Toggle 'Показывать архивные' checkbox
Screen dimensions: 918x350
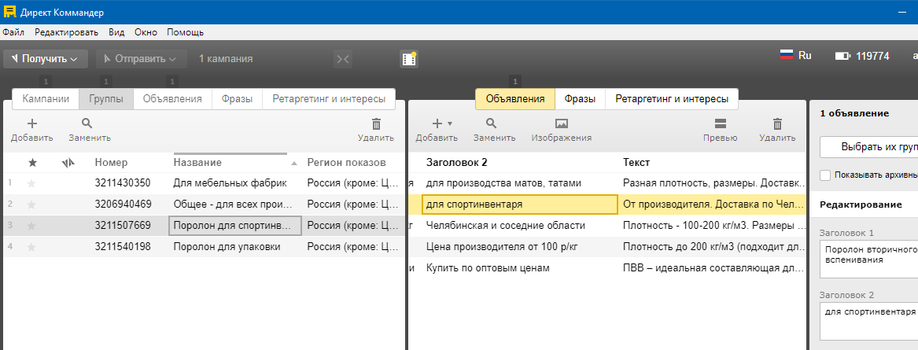[825, 175]
